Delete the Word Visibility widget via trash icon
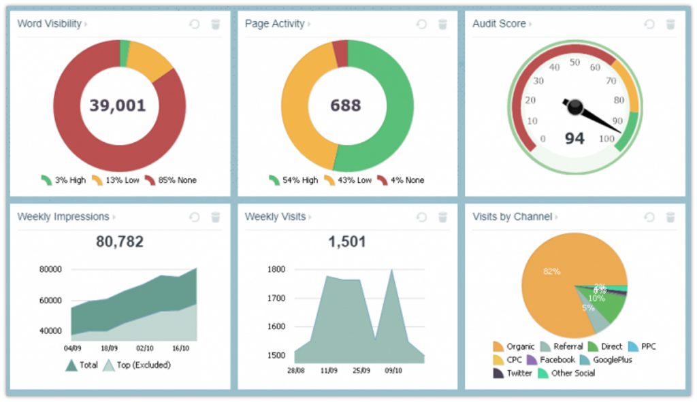Viewport: 697px width, 402px height. pyautogui.click(x=216, y=24)
